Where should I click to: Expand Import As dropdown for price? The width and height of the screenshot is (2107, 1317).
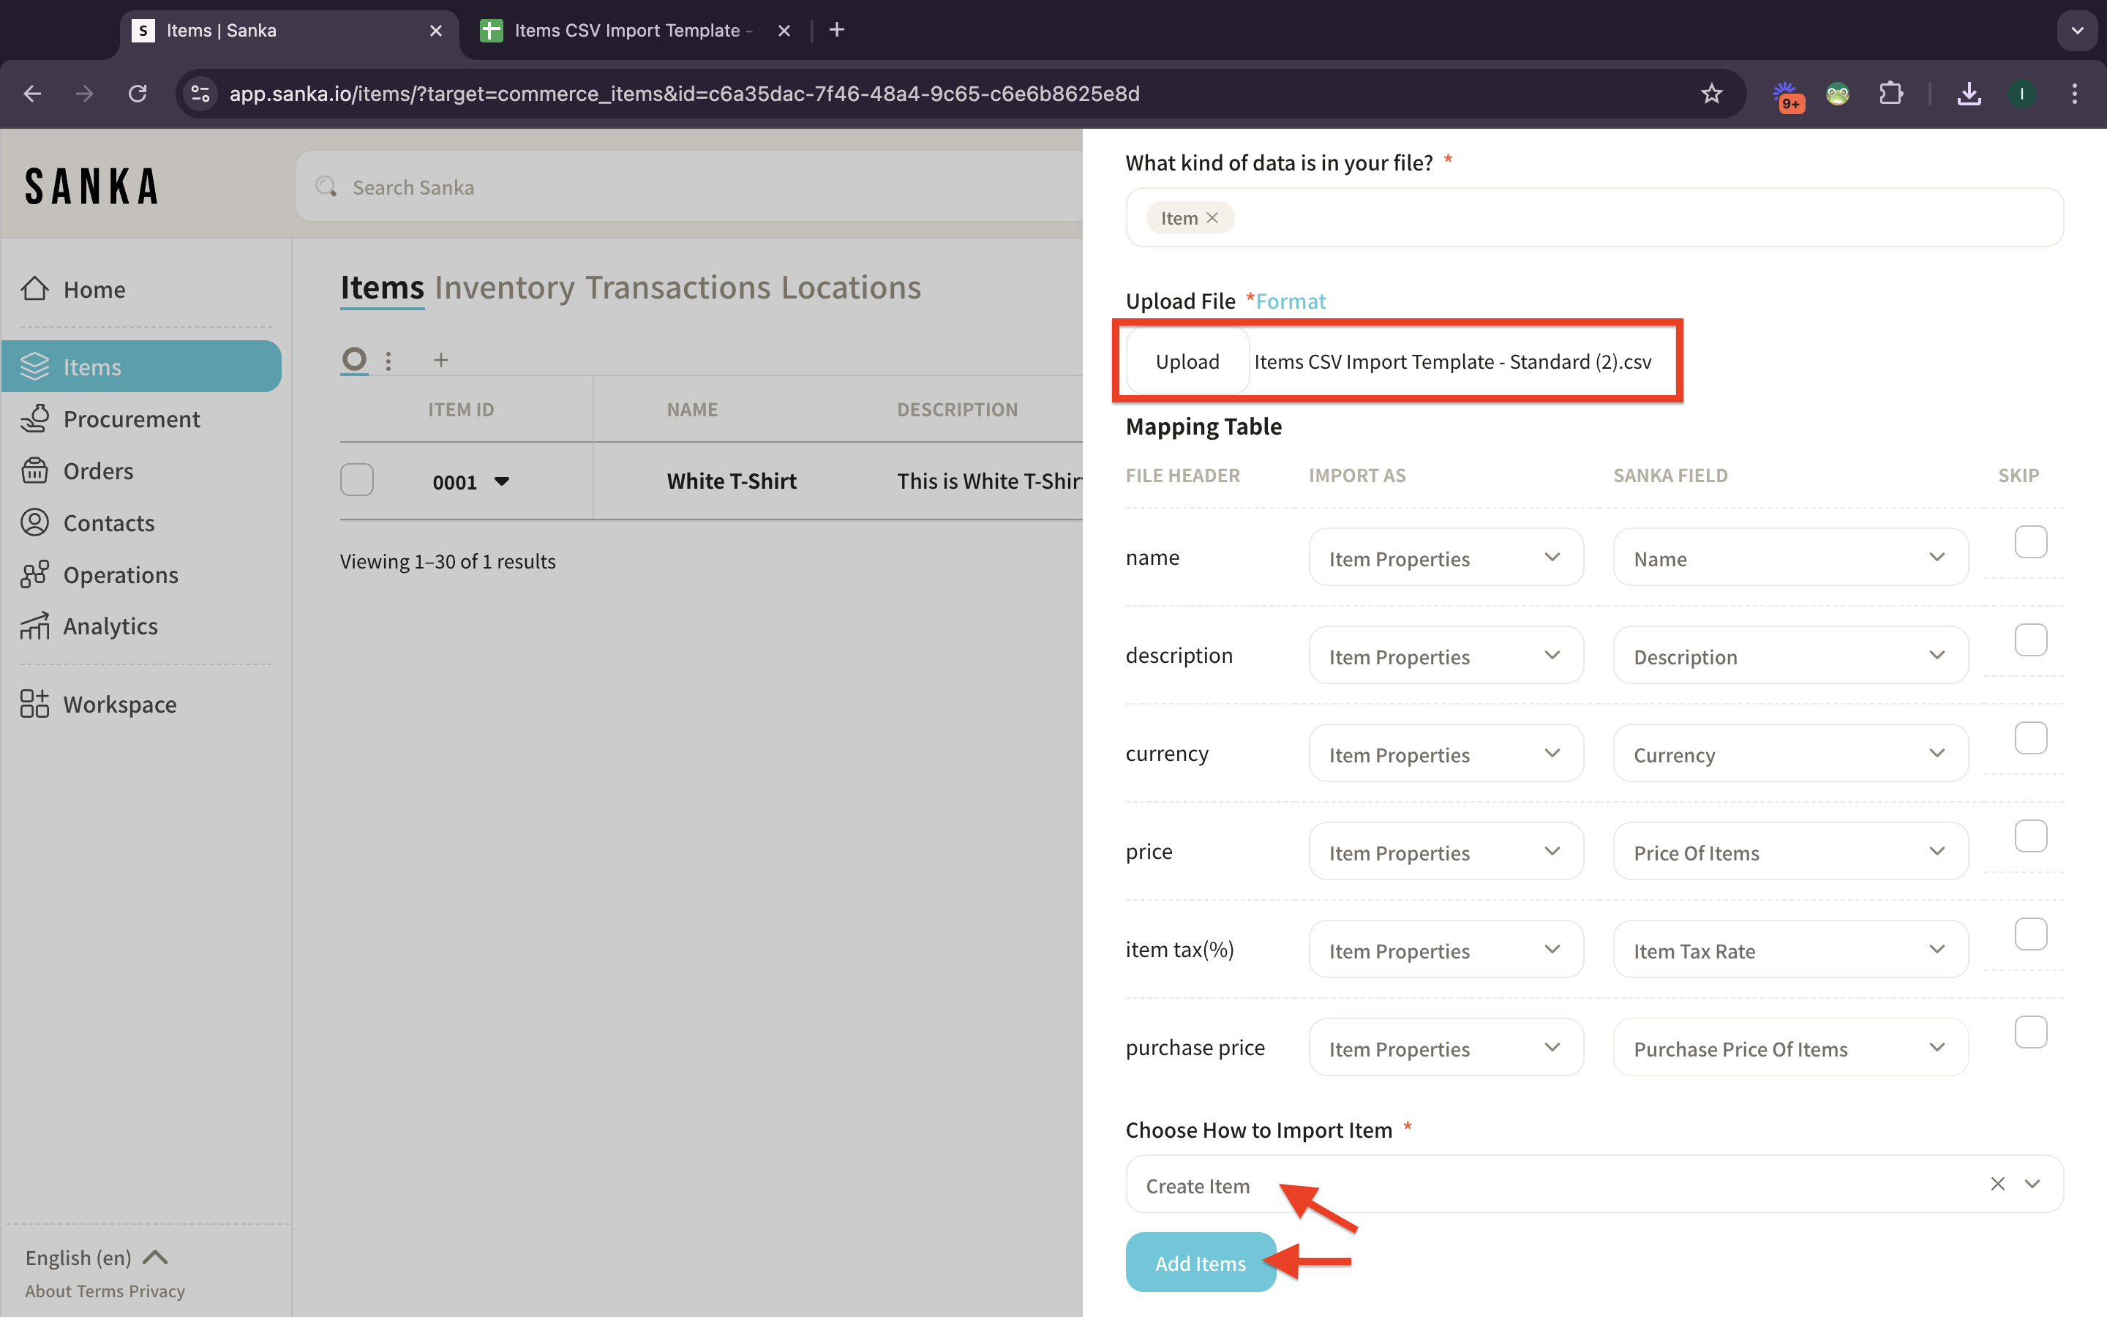(1446, 852)
